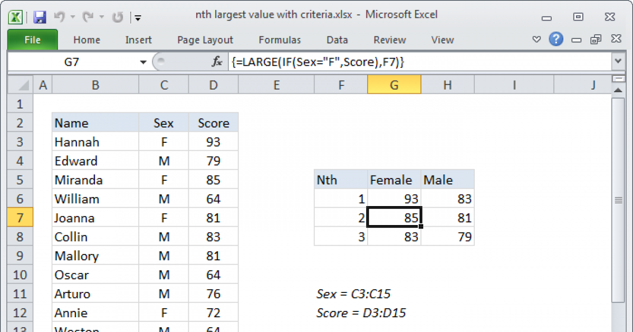Select the cell containing Arturo
The width and height of the screenshot is (633, 332).
pos(95,294)
